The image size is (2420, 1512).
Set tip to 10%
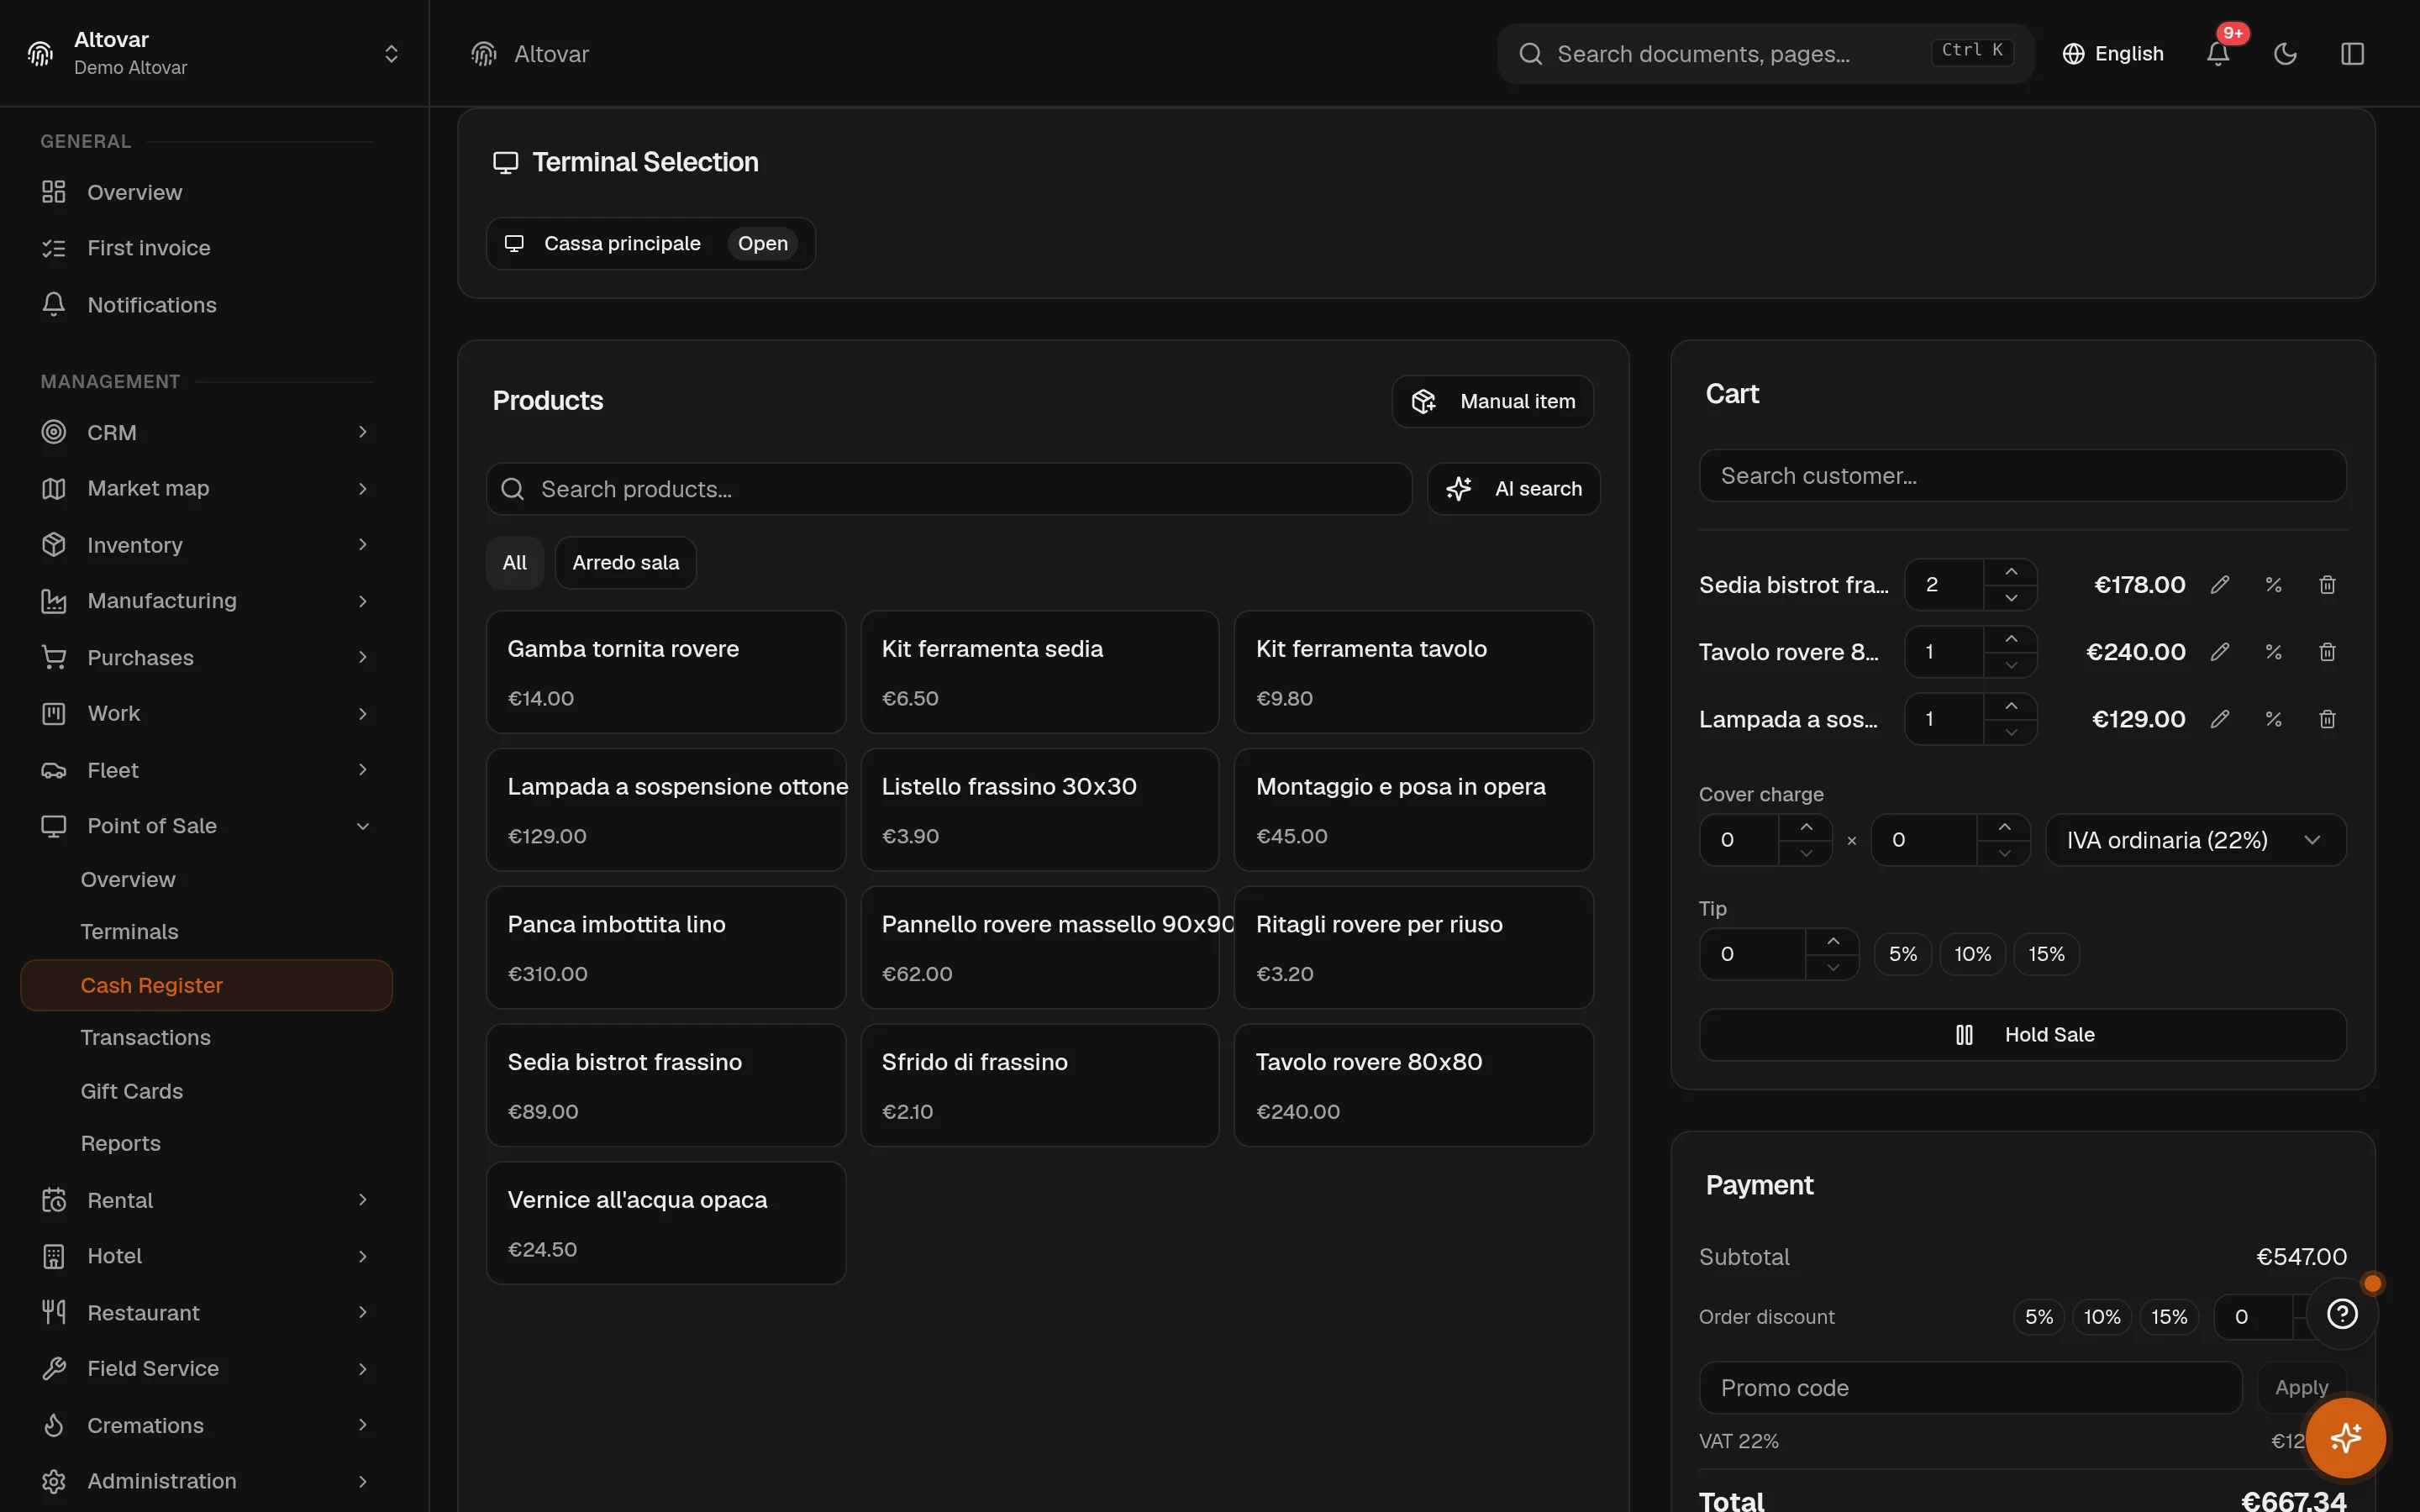(1972, 954)
